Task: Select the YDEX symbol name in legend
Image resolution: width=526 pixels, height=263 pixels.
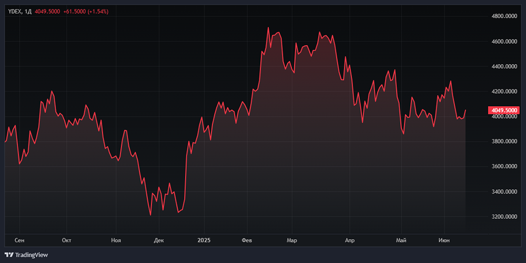Action: pyautogui.click(x=15, y=12)
